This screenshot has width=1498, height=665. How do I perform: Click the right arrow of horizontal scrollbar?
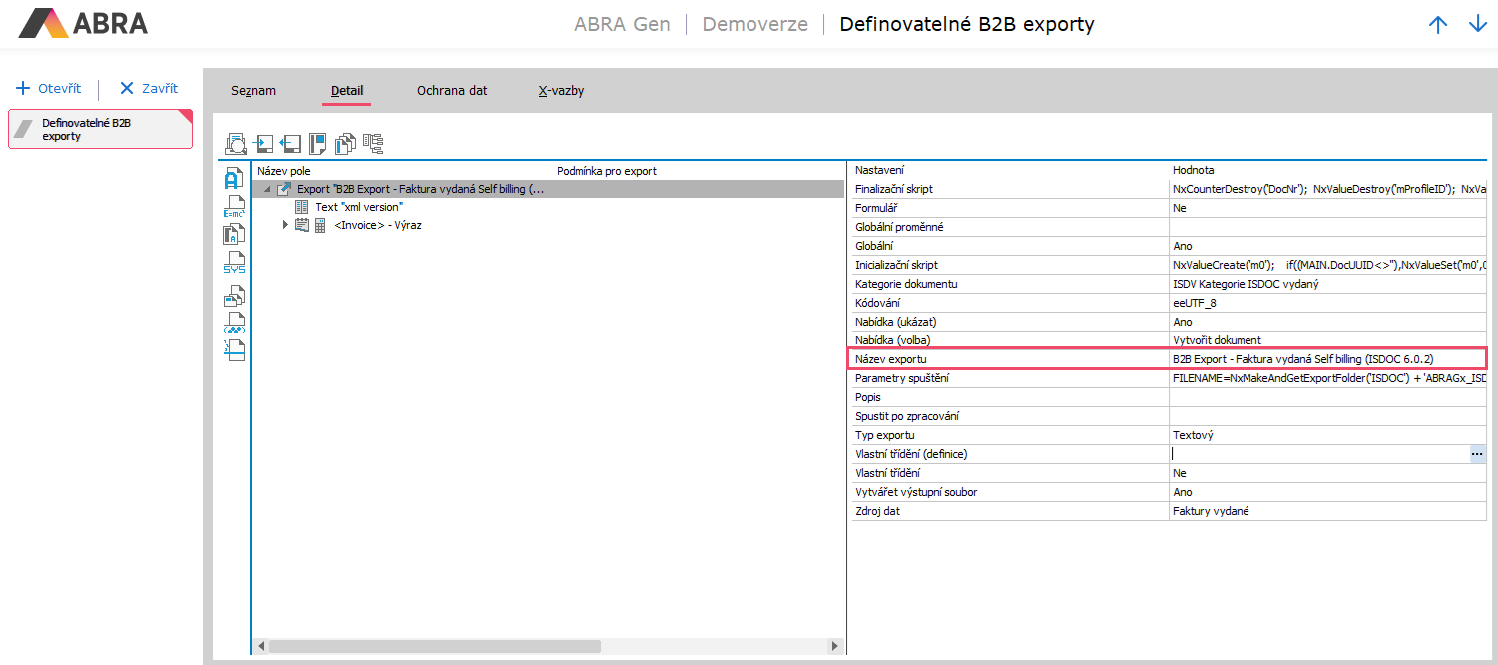pos(836,646)
